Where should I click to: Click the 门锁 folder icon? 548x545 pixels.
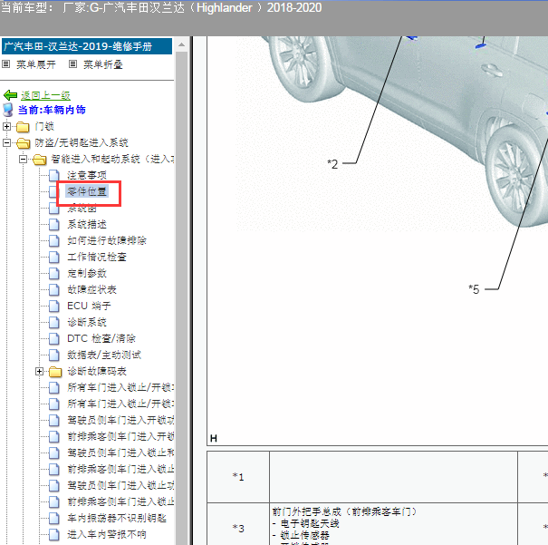tap(23, 127)
